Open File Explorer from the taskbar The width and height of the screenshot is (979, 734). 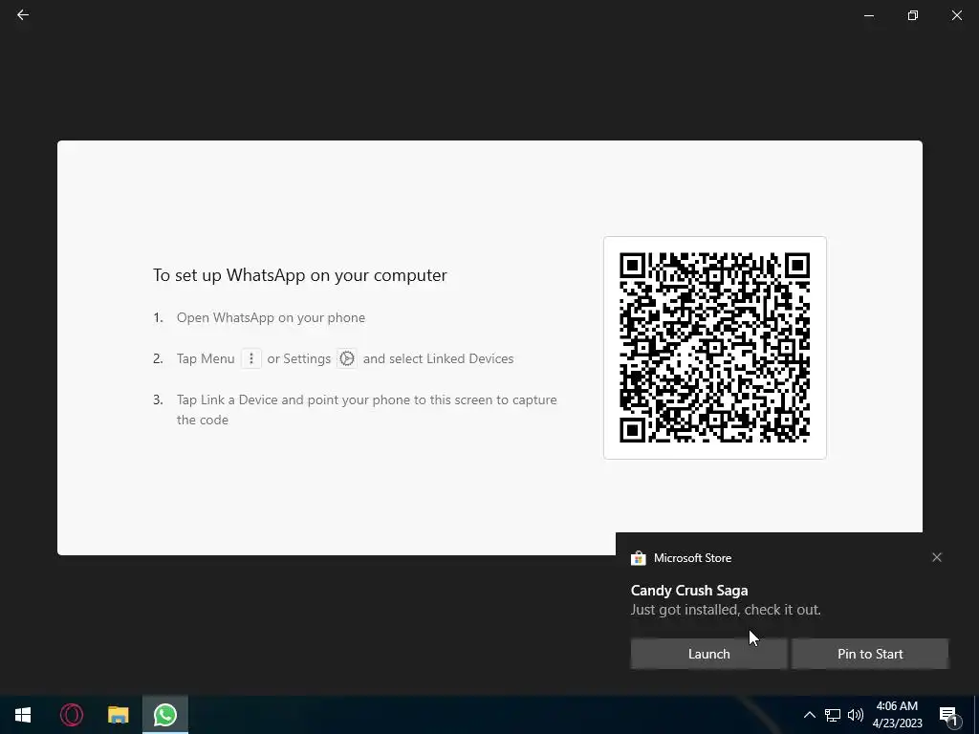point(118,715)
